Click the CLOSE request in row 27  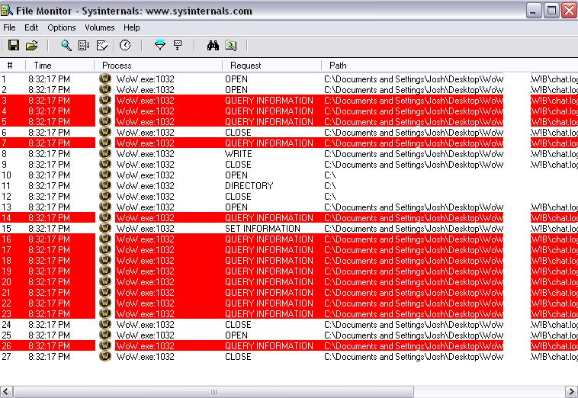238,357
